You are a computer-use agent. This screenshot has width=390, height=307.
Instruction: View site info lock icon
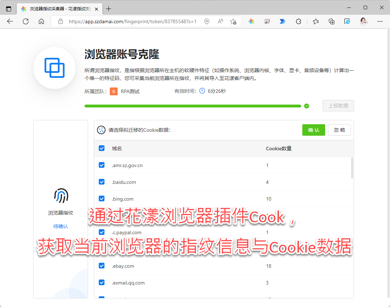[x=61, y=21]
